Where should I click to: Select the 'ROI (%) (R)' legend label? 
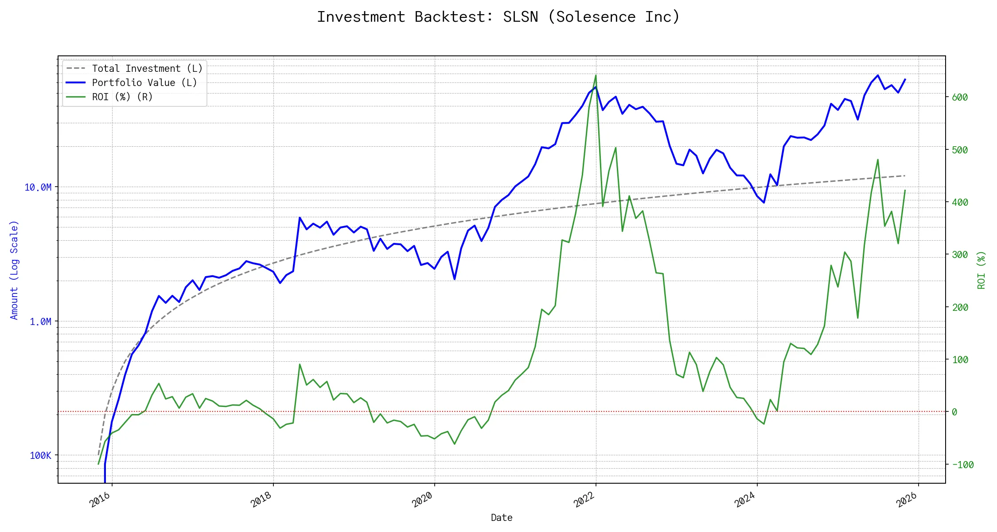(122, 97)
